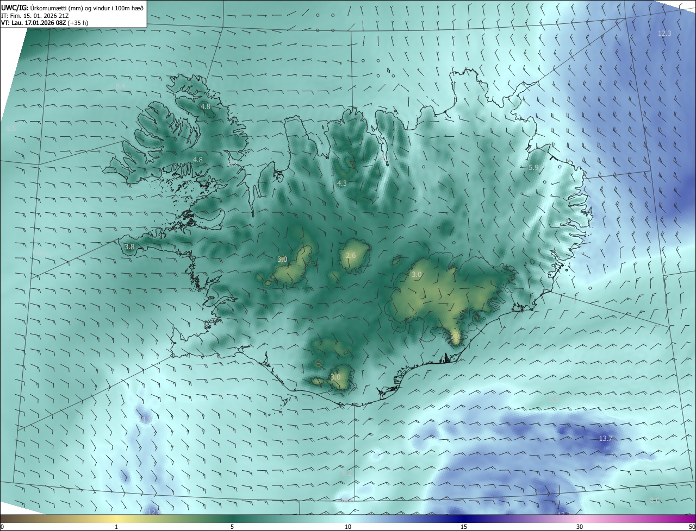Click the 0 tick on the colour scale
Image resolution: width=696 pixels, height=531 pixels.
coord(2,527)
